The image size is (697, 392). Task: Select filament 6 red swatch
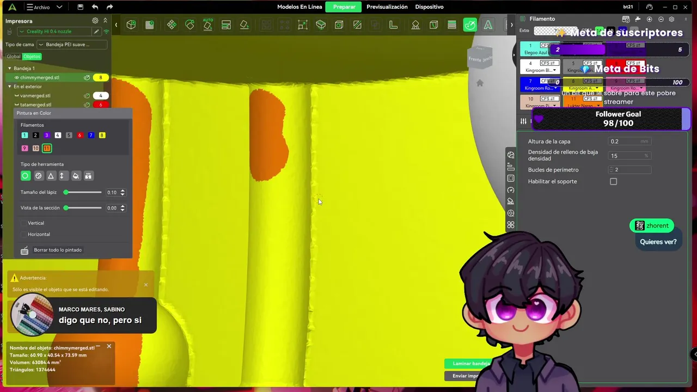pyautogui.click(x=80, y=136)
